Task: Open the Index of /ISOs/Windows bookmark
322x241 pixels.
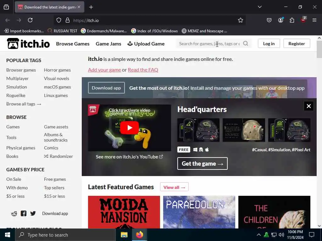Action: 154,31
